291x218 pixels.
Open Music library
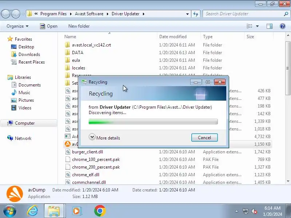(x=24, y=92)
